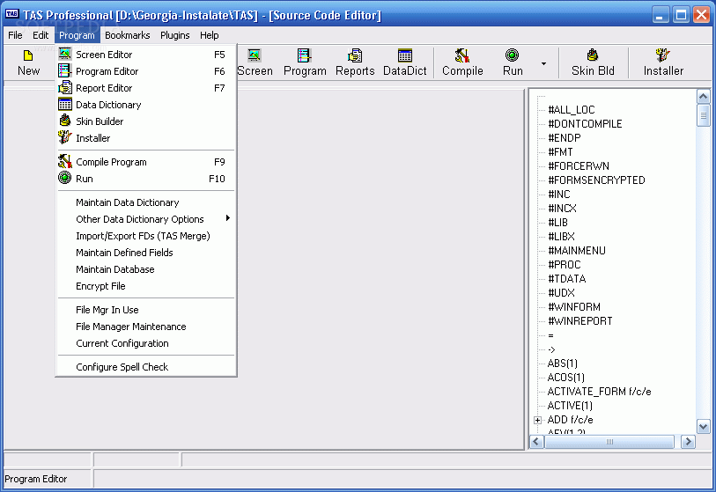Choose Installer in the Program menu

[146, 138]
